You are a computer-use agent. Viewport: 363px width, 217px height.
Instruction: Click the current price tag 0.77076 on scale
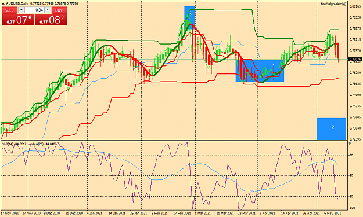pyautogui.click(x=355, y=60)
